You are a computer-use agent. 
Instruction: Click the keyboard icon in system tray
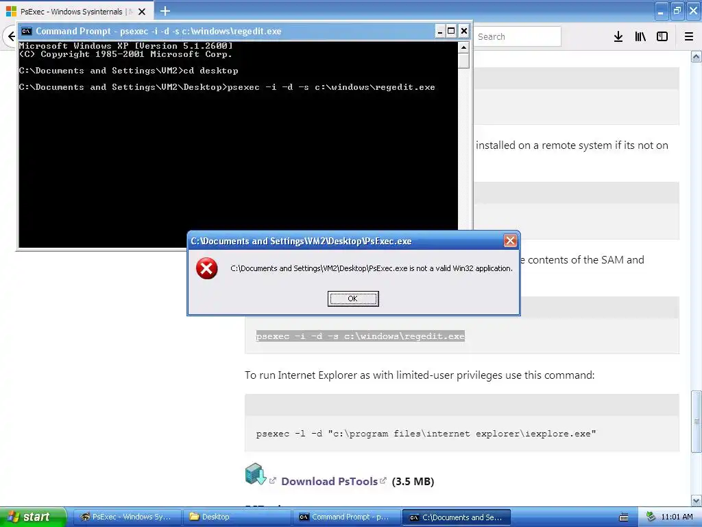point(623,517)
